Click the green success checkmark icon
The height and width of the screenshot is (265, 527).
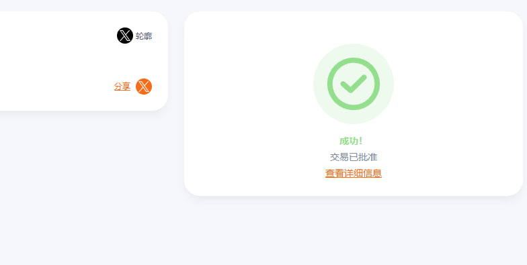coord(354,84)
